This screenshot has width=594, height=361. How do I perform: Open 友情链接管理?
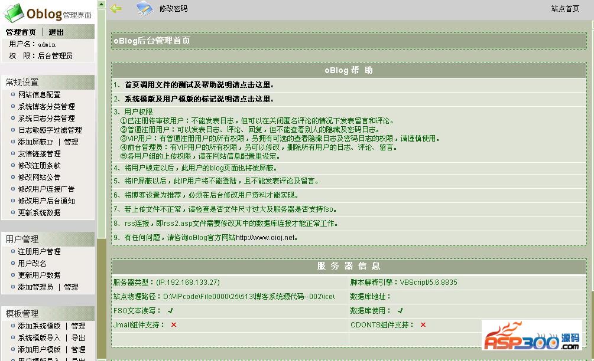pyautogui.click(x=40, y=154)
